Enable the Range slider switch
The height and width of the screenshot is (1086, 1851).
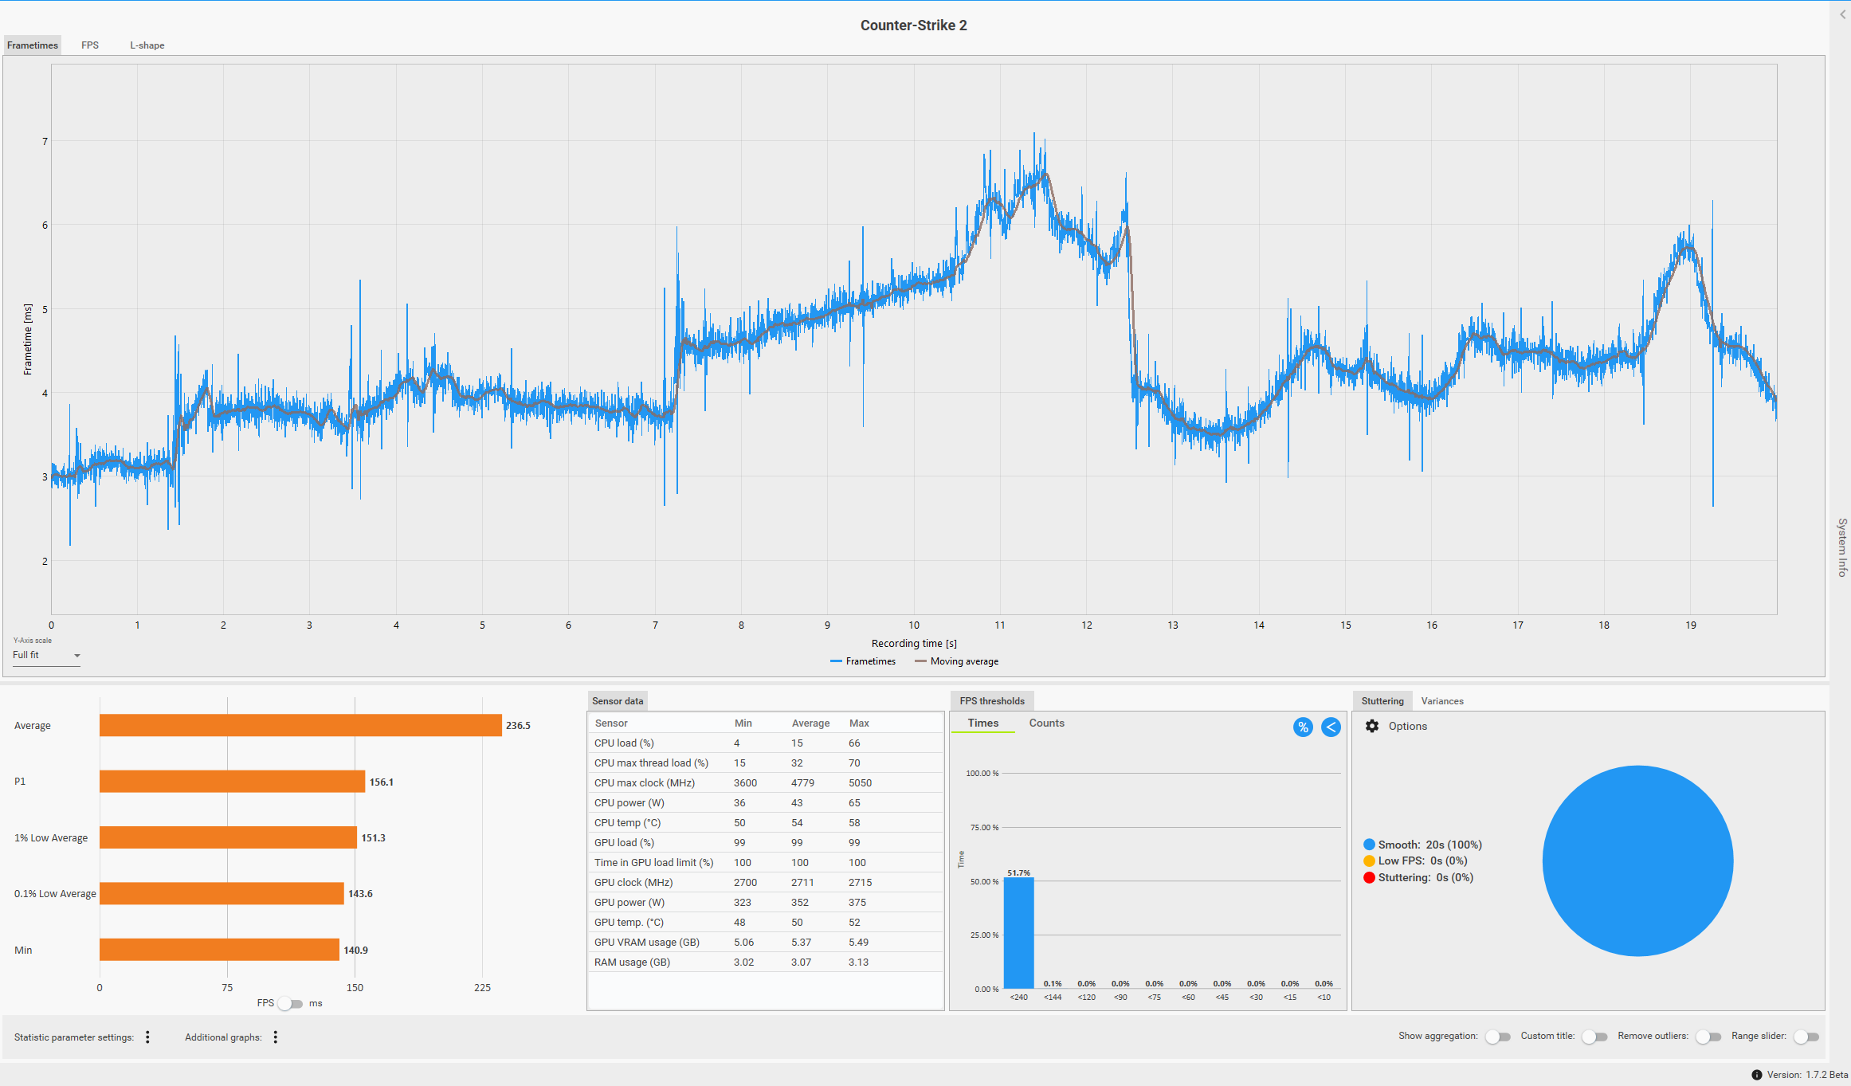1806,1037
